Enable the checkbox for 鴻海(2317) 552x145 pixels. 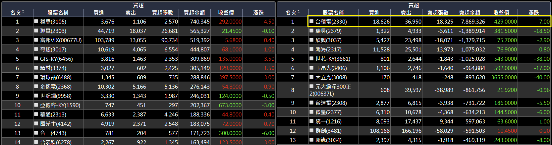click(x=311, y=49)
